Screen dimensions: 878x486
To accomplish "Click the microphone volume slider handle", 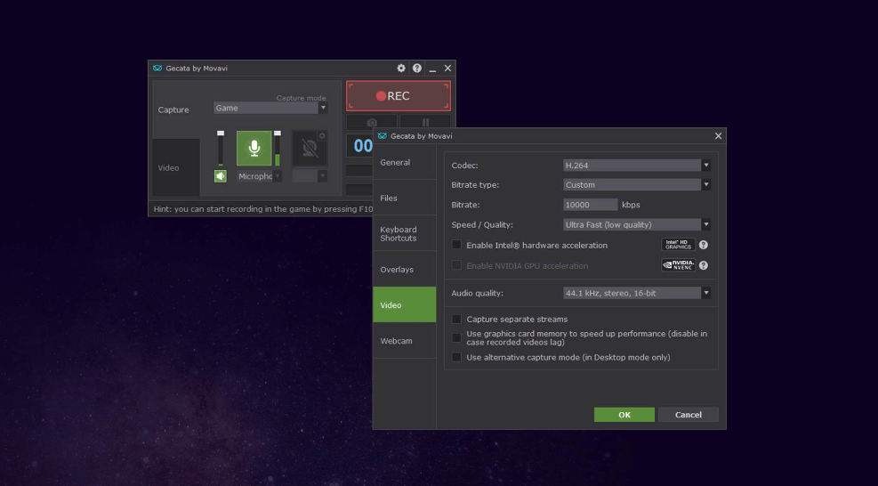I will pyautogui.click(x=278, y=134).
